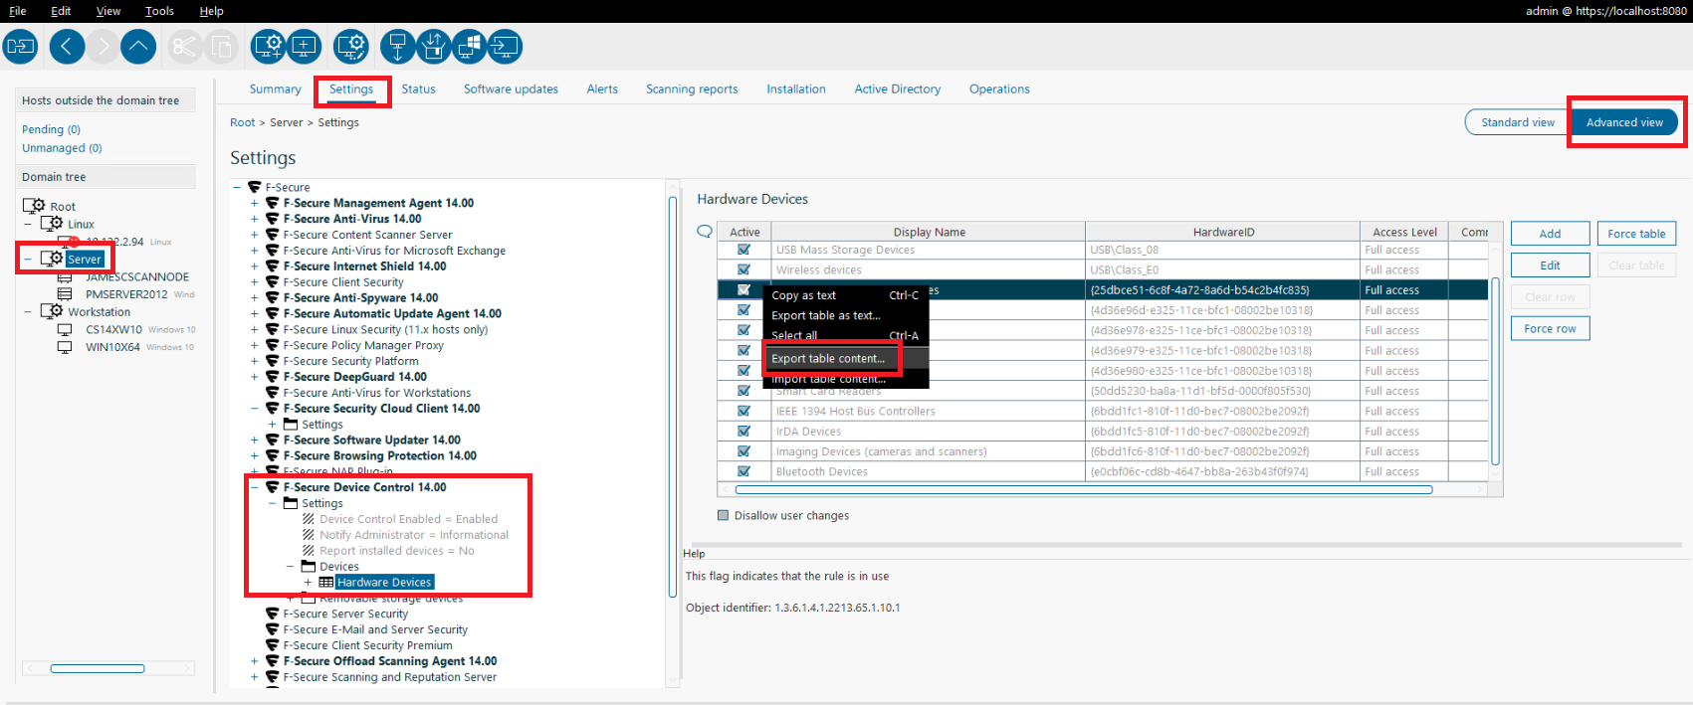Open the Tools menu
This screenshot has height=705, width=1693.
159,11
